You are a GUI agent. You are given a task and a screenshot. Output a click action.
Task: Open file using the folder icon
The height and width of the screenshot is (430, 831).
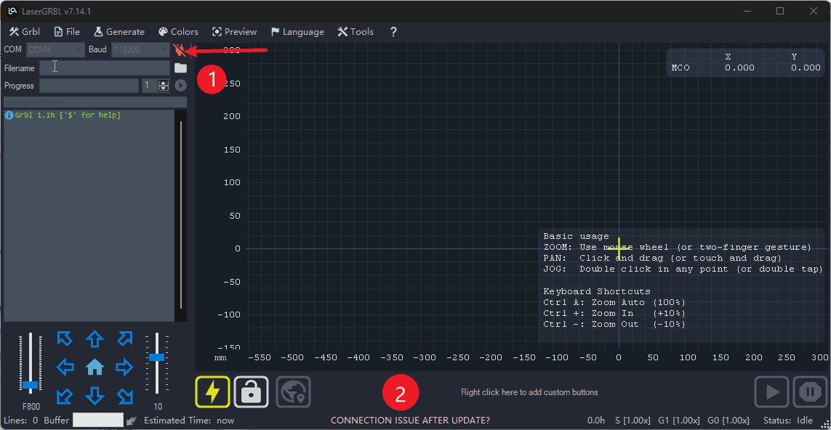click(180, 68)
